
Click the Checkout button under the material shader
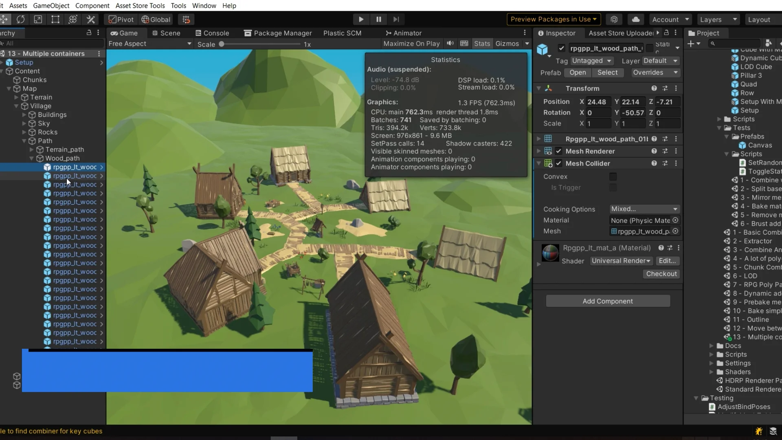[661, 274]
